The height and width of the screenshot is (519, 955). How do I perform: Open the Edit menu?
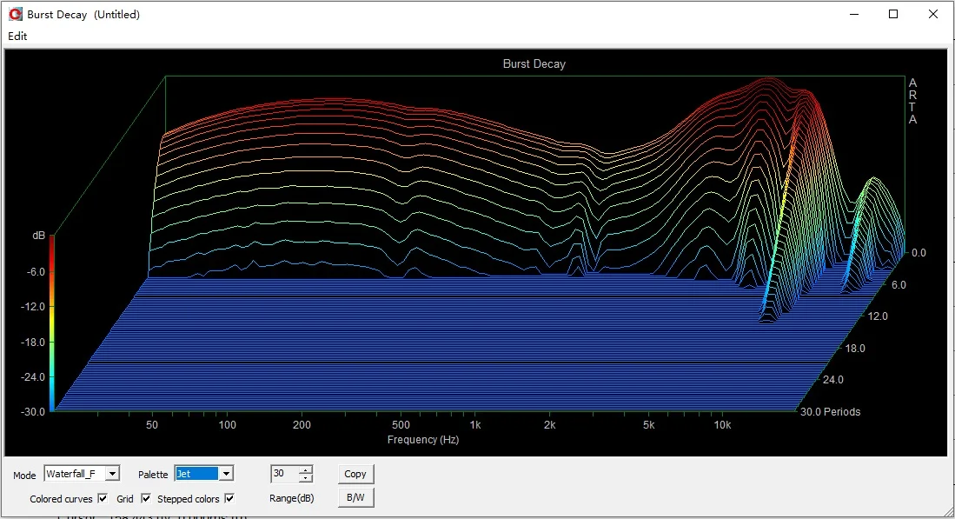pyautogui.click(x=17, y=37)
